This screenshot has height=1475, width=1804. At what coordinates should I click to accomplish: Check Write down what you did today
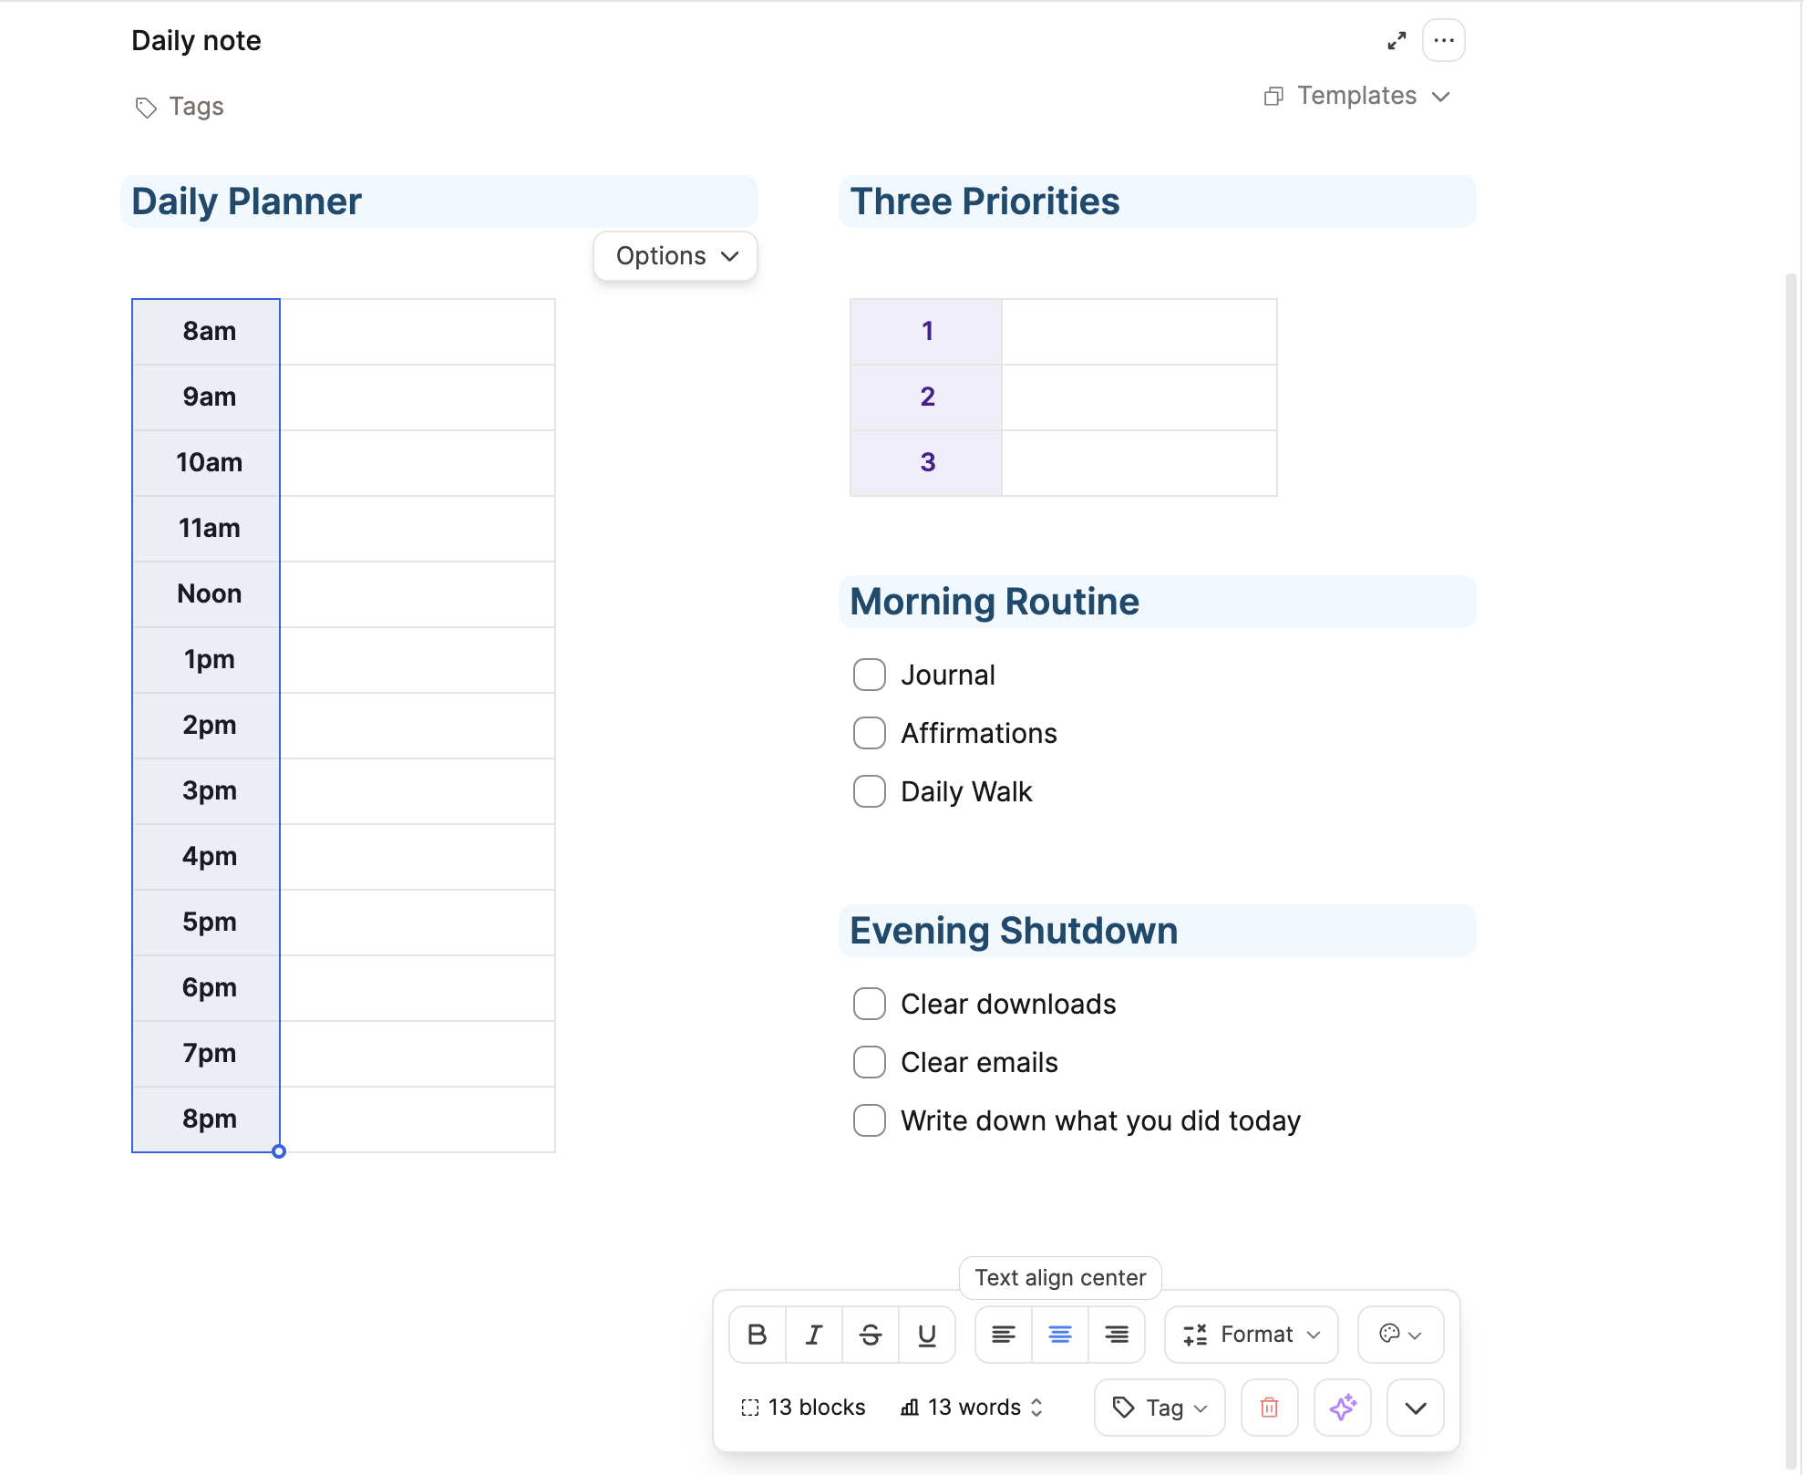(870, 1121)
